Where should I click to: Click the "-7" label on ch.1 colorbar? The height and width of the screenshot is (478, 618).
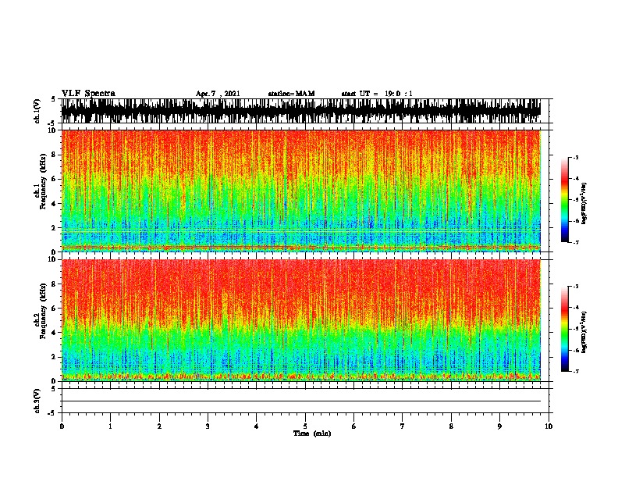pos(575,242)
